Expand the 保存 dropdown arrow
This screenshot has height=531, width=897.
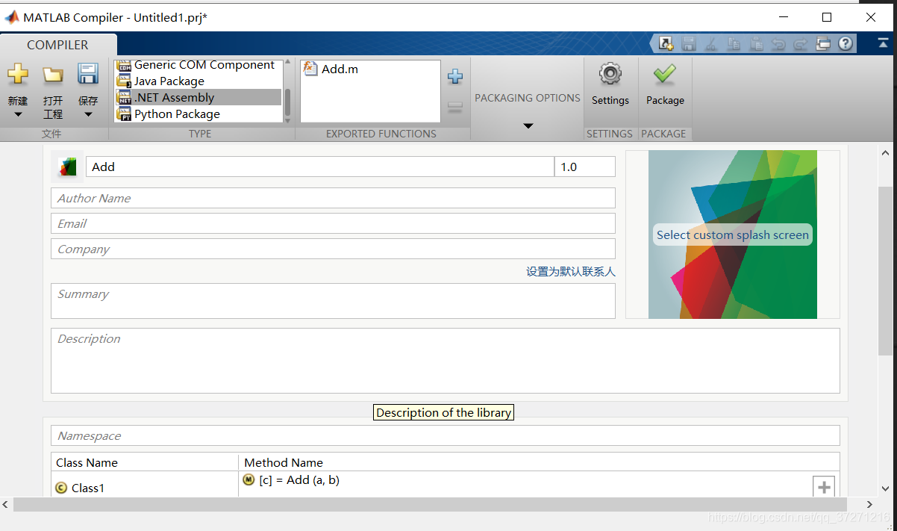(x=88, y=115)
